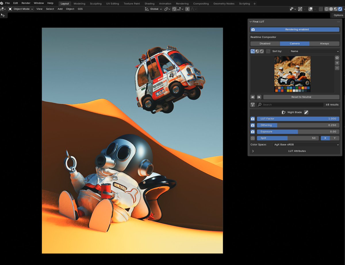Click the panel drag grip icon on Final LUT
The image size is (345, 265).
(339, 22)
